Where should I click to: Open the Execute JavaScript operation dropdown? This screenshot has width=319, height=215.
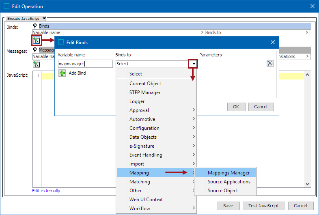tap(26, 18)
